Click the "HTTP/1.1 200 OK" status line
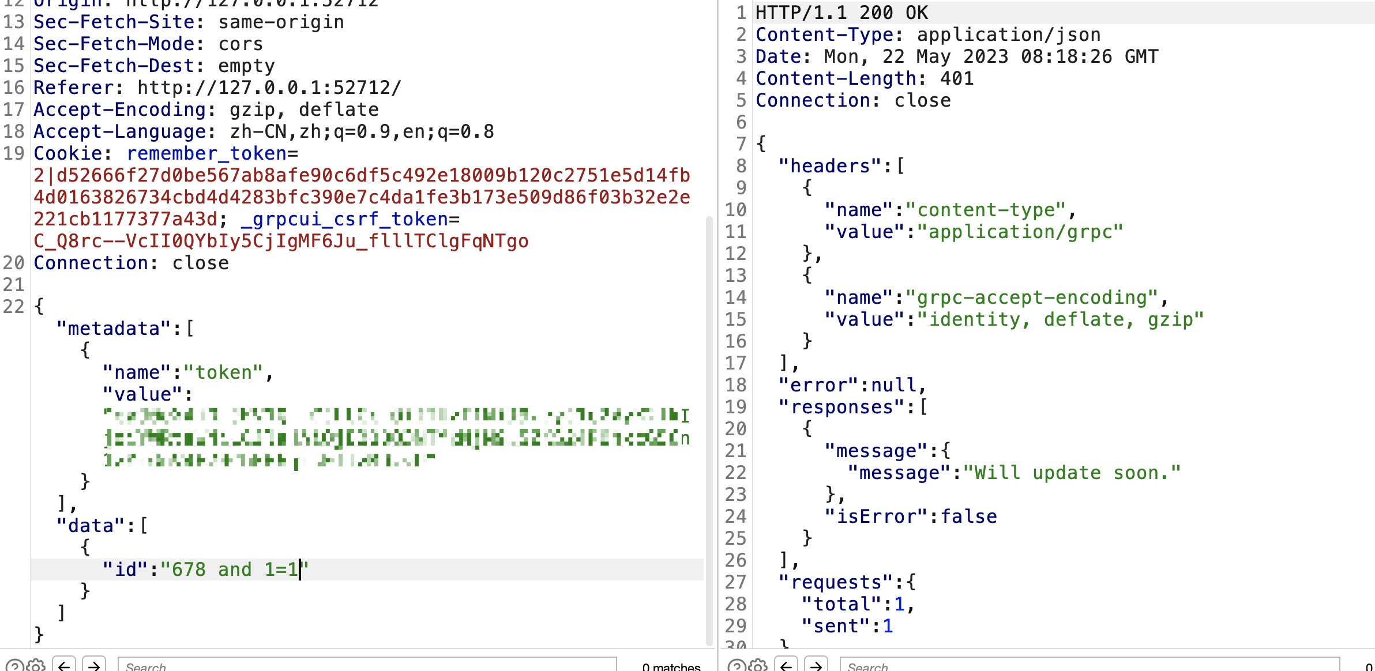This screenshot has width=1375, height=671. [x=841, y=13]
